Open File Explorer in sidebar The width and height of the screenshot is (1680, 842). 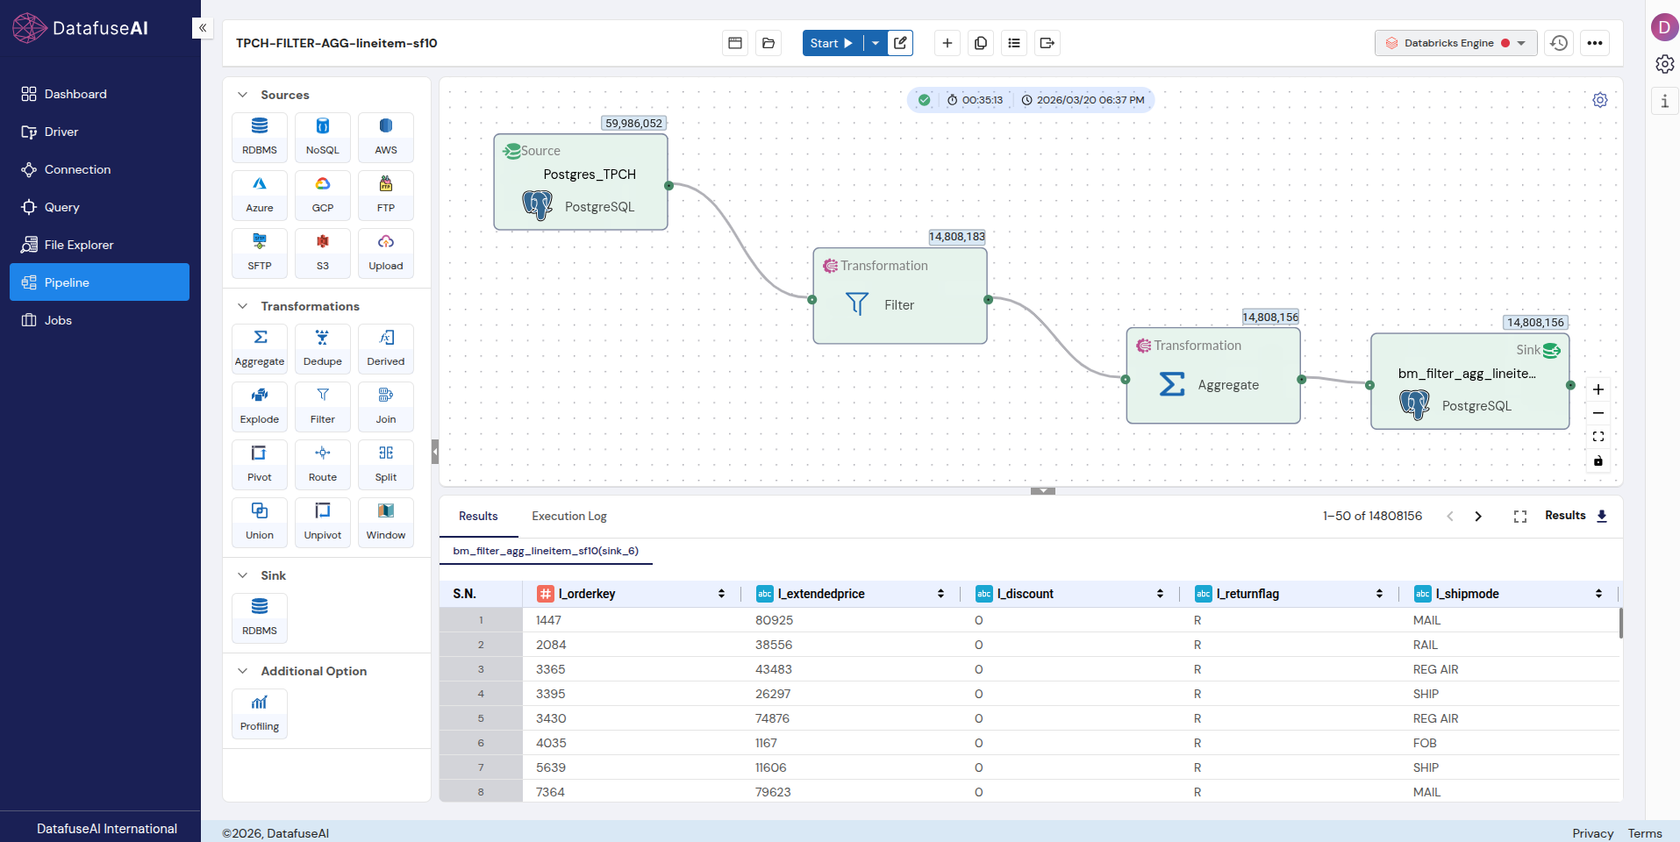tap(99, 245)
